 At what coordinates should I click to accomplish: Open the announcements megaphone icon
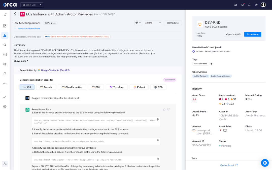243,5
